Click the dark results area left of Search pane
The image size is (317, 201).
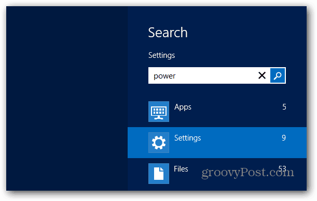67,98
